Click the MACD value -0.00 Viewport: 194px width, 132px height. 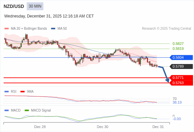pos(177,119)
